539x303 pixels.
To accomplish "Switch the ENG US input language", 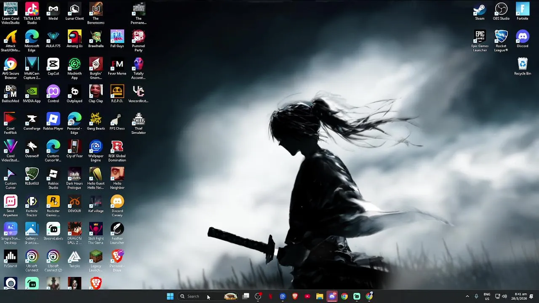I will (x=487, y=296).
